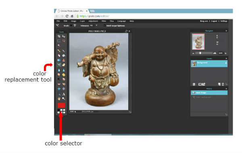Delete the selected layer
This screenshot has height=153, width=242.
click(x=223, y=84)
